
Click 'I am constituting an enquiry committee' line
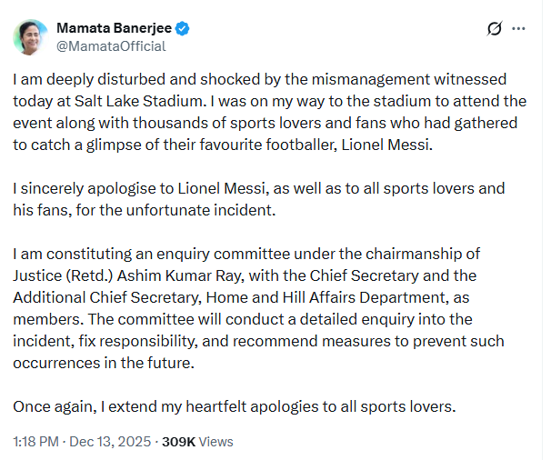pyautogui.click(x=145, y=253)
